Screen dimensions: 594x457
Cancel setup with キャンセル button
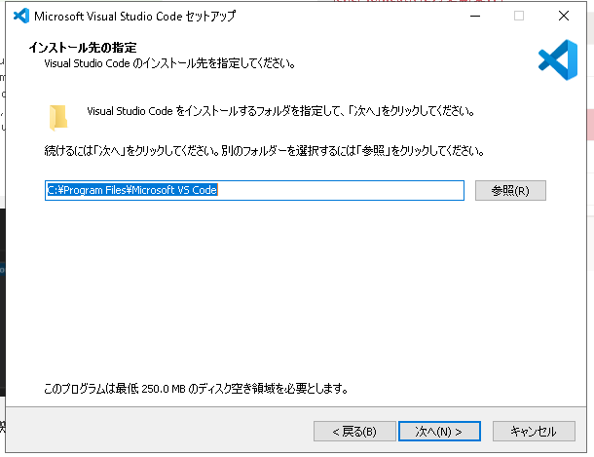(x=534, y=432)
